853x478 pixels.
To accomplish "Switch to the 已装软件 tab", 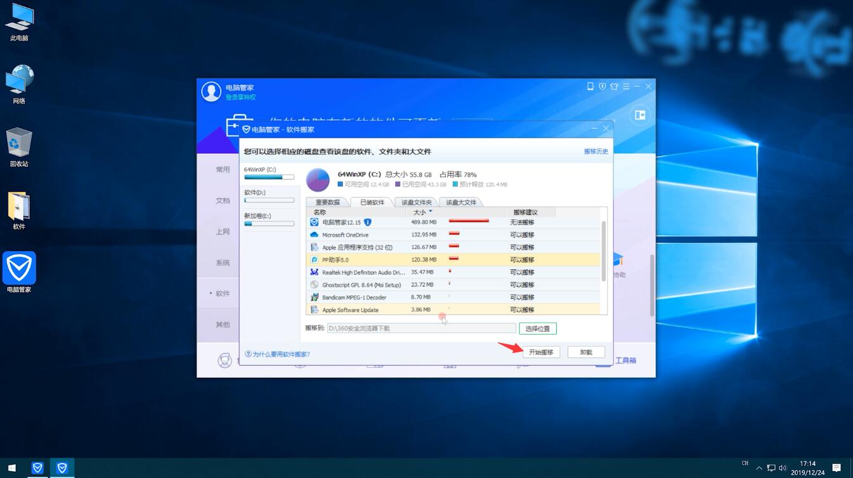I will click(x=372, y=202).
